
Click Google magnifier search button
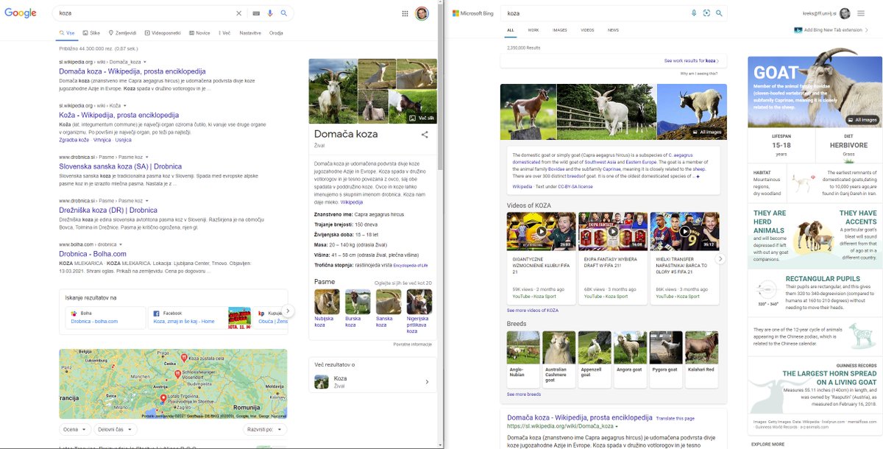tap(284, 13)
